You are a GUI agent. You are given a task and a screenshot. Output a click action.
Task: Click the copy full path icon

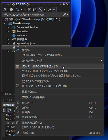[18, 123]
